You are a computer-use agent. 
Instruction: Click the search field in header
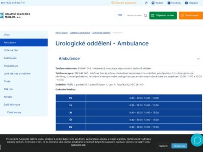pyautogui.click(x=134, y=15)
